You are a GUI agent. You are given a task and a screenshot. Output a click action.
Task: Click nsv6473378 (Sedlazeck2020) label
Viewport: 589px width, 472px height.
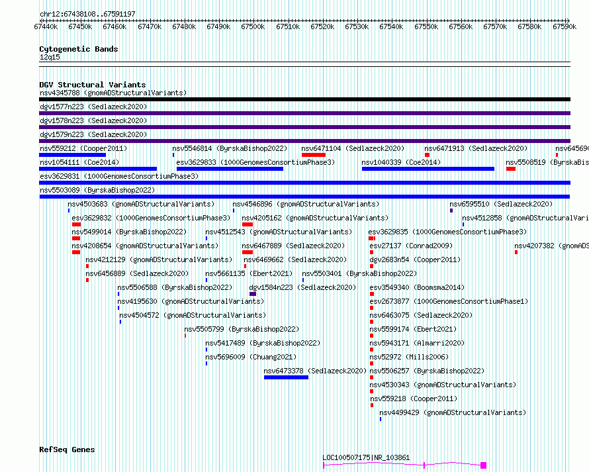tap(315, 371)
